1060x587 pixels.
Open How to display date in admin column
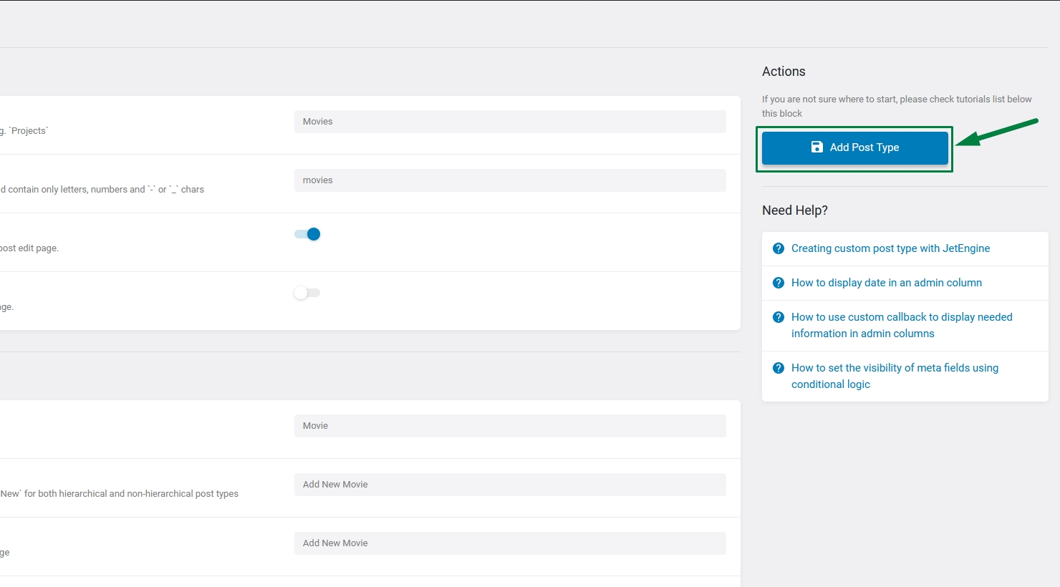[887, 283]
